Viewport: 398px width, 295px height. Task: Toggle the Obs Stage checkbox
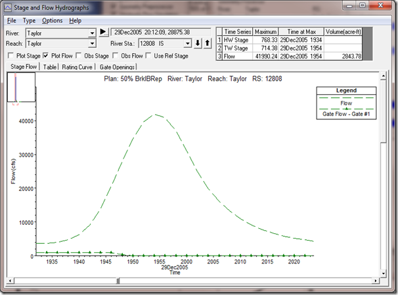(79, 56)
